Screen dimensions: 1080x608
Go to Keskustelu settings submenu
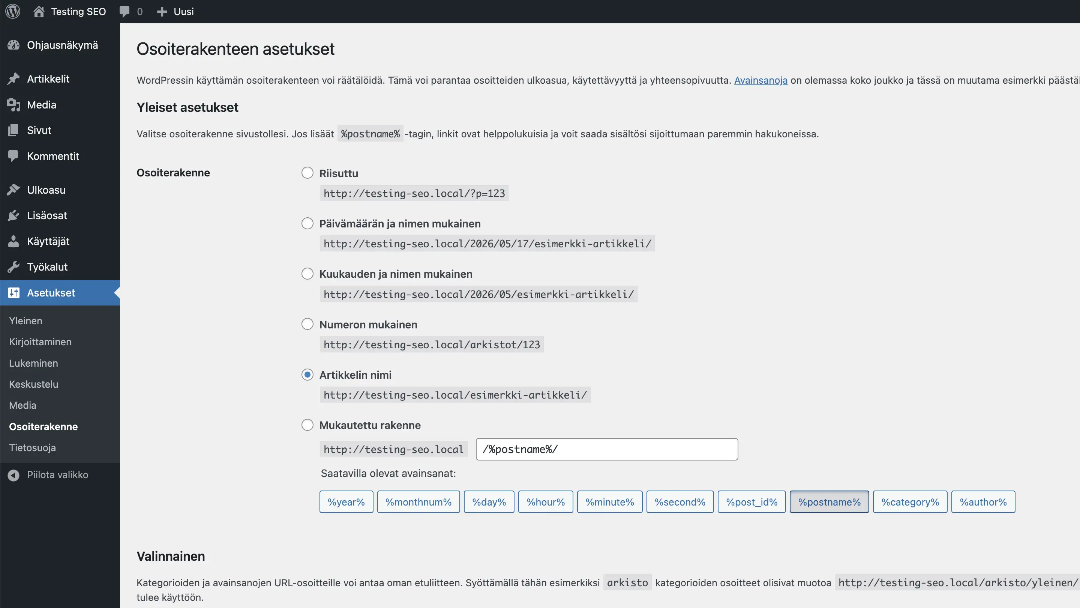pyautogui.click(x=33, y=384)
